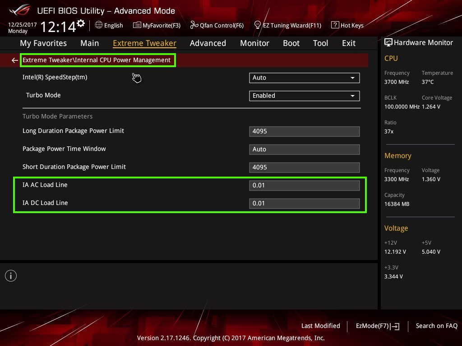Image resolution: width=462 pixels, height=346 pixels.
Task: Launch Qfan Control(F6)
Action: [x=217, y=25]
